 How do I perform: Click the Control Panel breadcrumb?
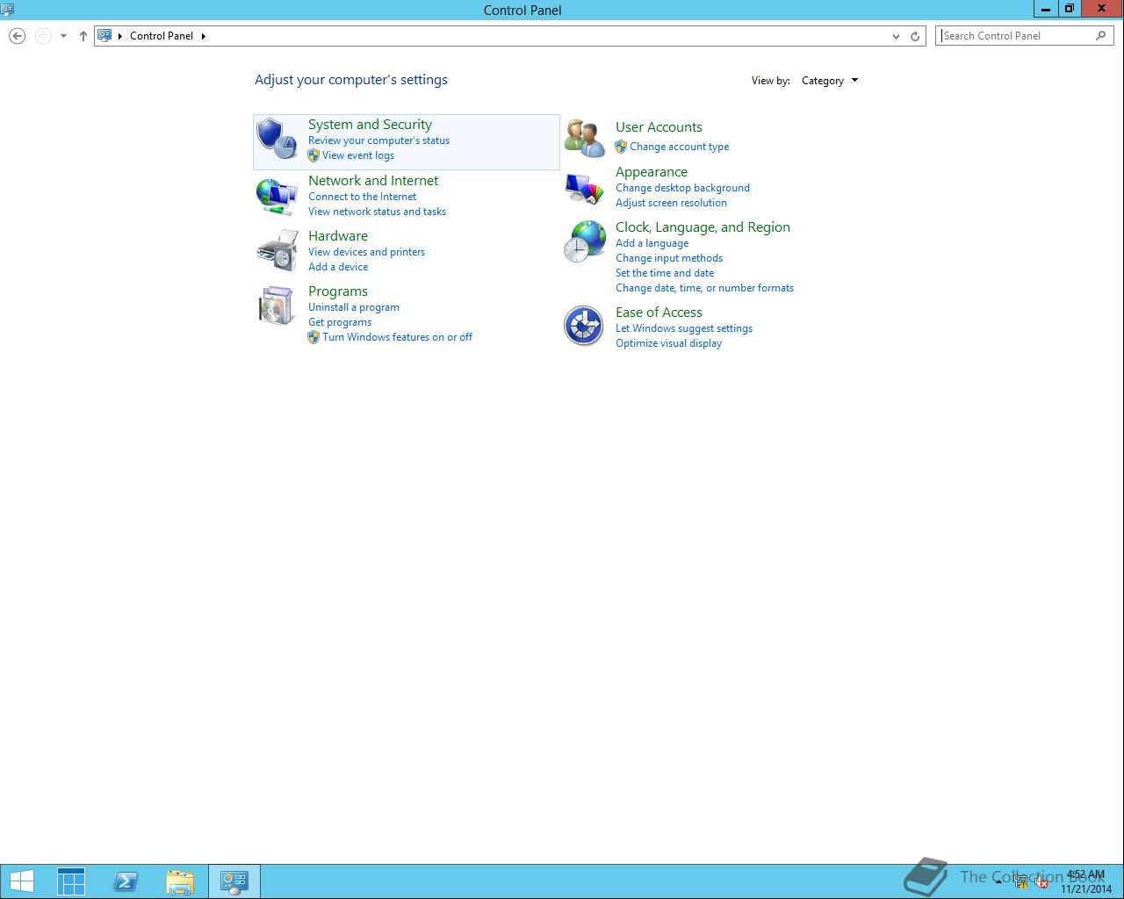162,36
